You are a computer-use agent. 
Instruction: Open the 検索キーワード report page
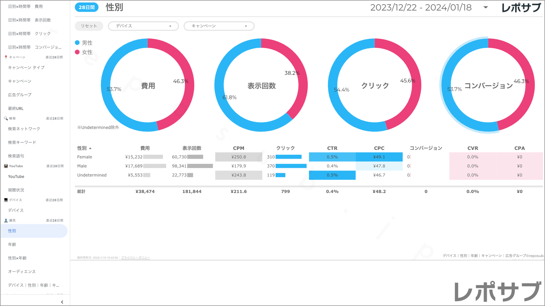22,142
